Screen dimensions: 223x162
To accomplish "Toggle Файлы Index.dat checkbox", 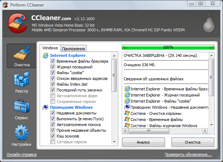I will (x=53, y=84).
